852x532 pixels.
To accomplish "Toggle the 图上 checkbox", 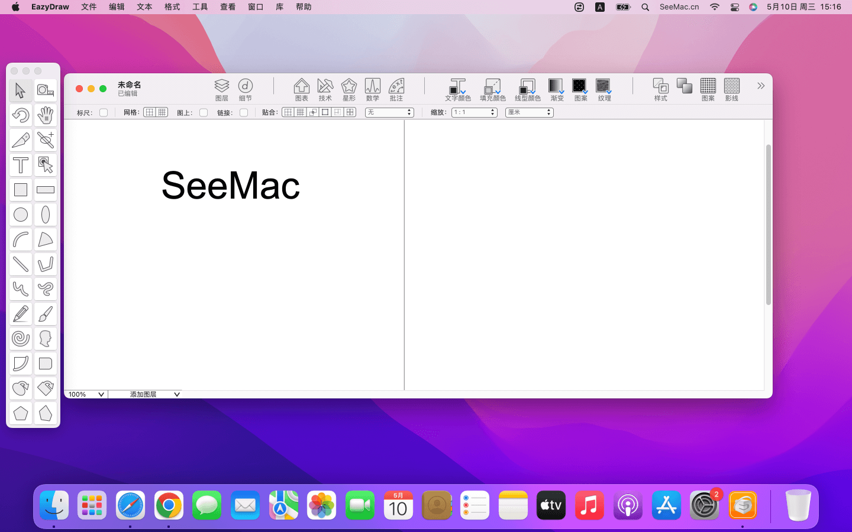I will pos(204,112).
